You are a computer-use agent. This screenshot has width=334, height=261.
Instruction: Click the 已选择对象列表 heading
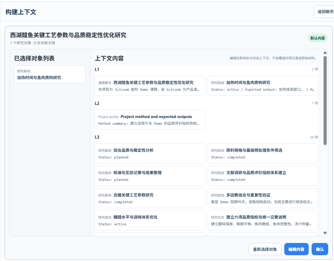tap(34, 58)
